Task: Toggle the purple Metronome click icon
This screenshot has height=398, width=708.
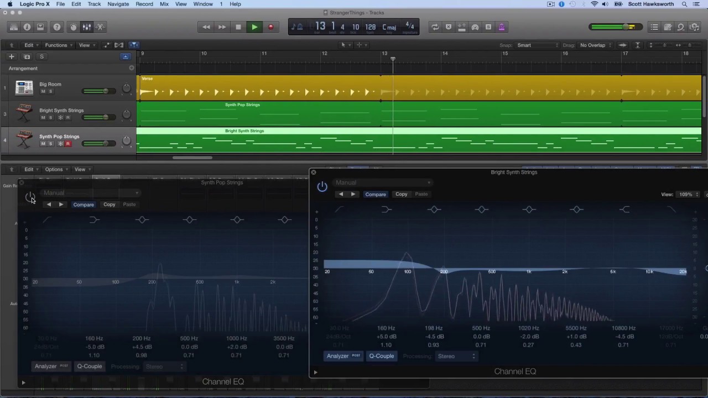Action: coord(502,27)
